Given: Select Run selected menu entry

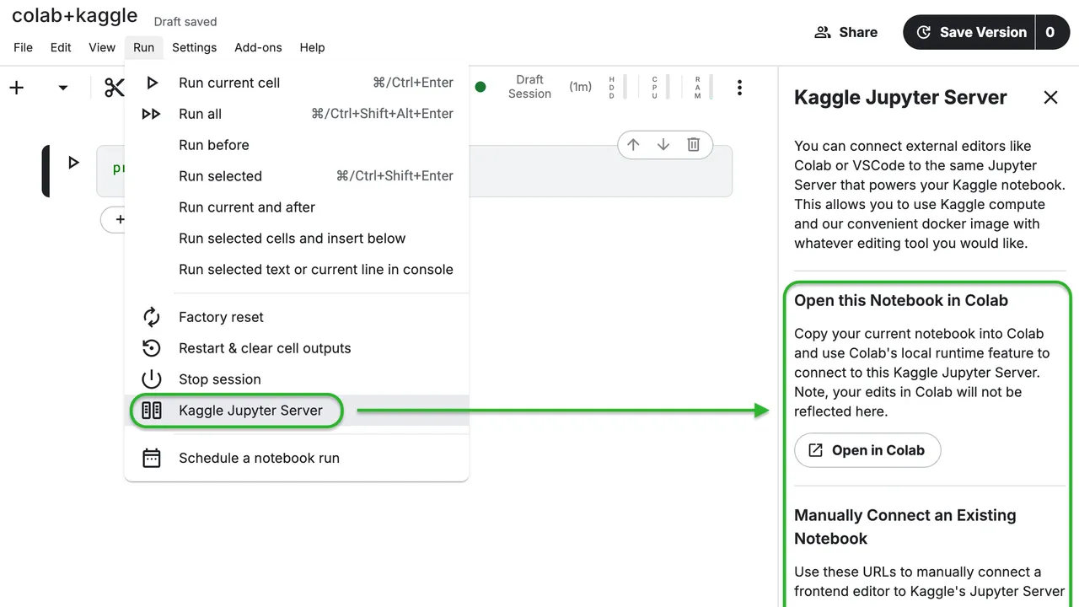Looking at the screenshot, I should tap(297, 176).
